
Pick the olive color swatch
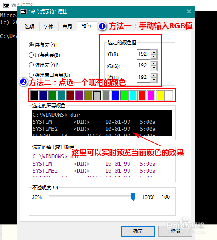pyautogui.click(x=88, y=95)
